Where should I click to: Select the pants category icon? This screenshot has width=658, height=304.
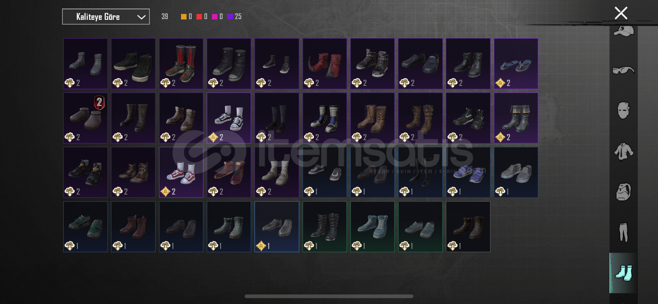(x=623, y=232)
